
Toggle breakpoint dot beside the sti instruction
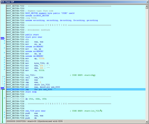[x=4, y=60]
